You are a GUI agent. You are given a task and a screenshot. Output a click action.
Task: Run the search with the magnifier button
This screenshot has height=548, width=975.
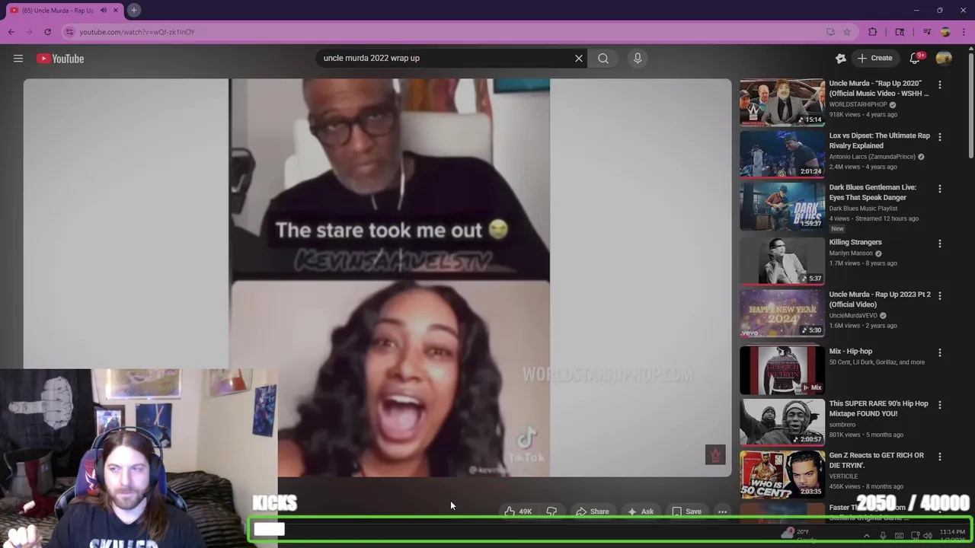click(603, 58)
